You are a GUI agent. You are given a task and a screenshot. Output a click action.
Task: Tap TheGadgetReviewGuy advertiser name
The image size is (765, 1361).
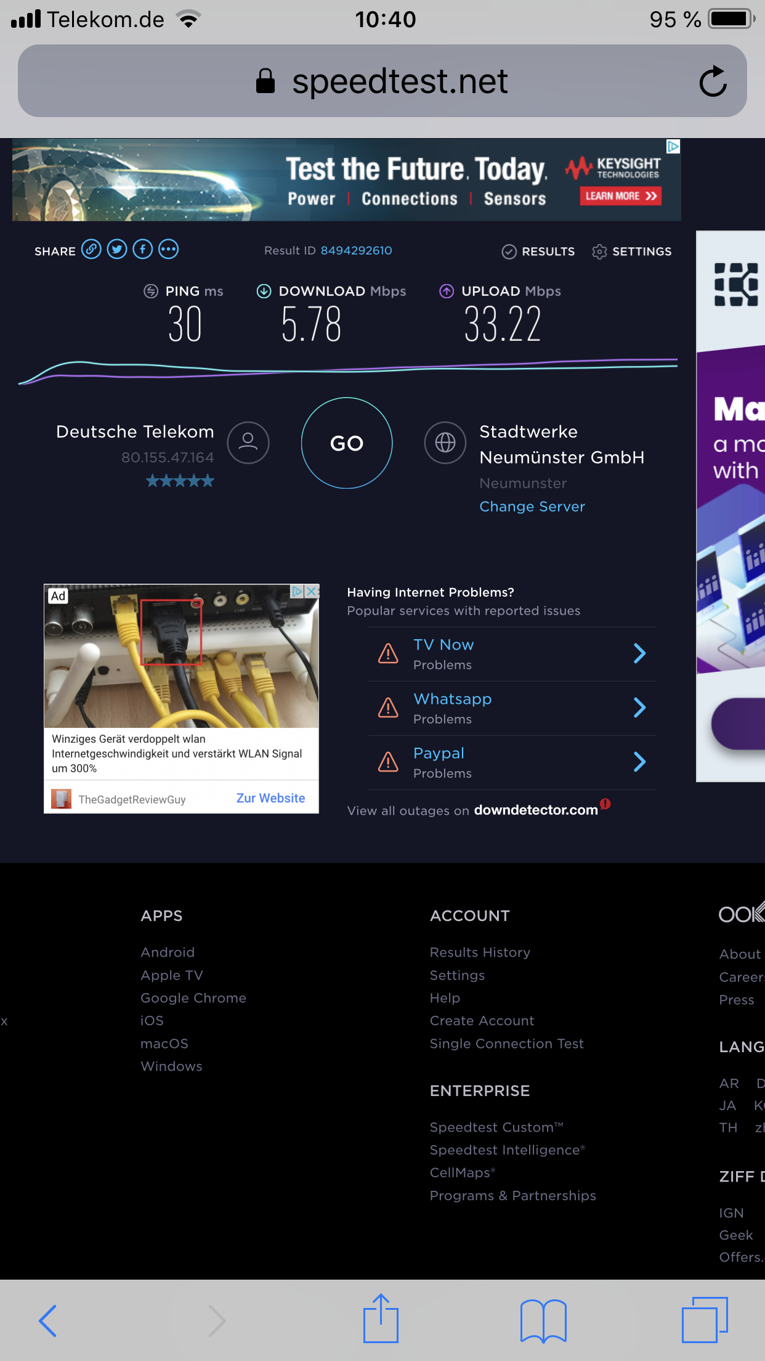point(132,799)
